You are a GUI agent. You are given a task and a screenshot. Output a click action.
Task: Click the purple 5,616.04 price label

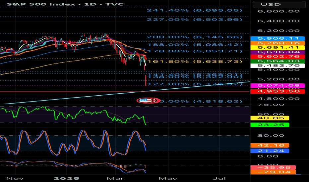pos(278,52)
